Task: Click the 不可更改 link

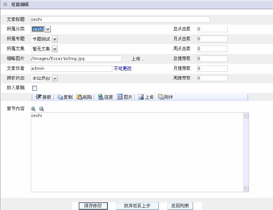Action: 123,69
